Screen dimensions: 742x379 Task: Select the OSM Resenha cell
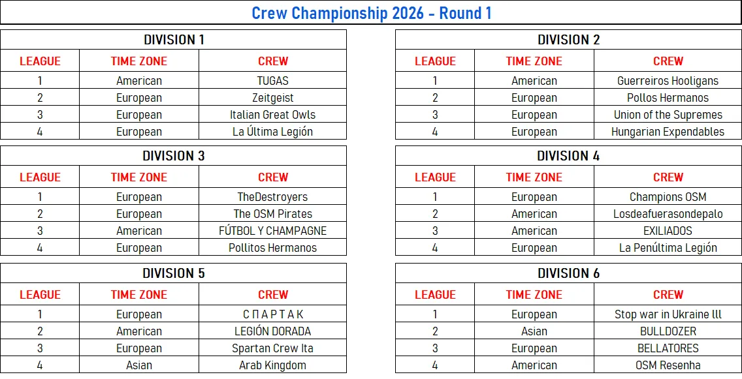pos(668,365)
